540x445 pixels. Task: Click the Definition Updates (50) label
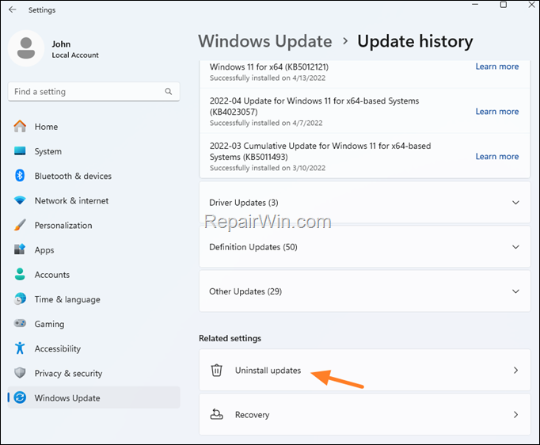point(253,247)
